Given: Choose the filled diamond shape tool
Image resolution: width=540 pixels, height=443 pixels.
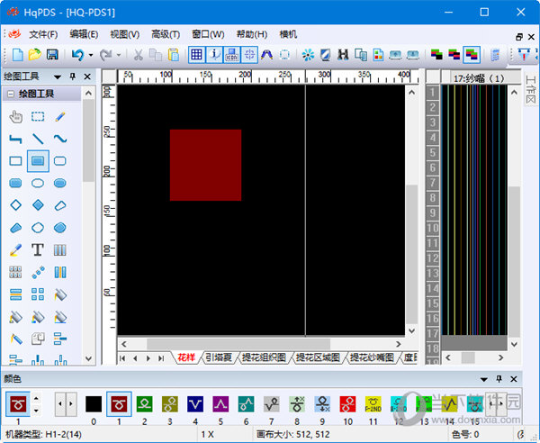Looking at the screenshot, I should [x=38, y=205].
